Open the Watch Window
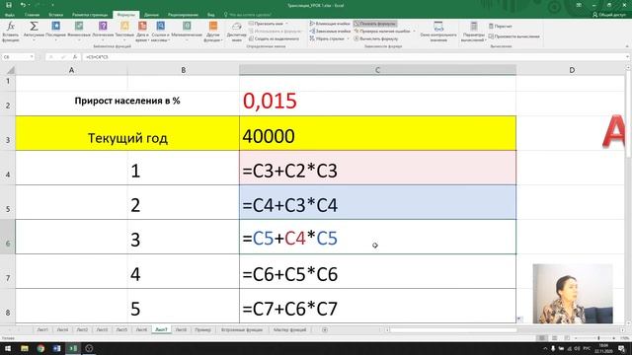The height and width of the screenshot is (355, 632). click(438, 32)
